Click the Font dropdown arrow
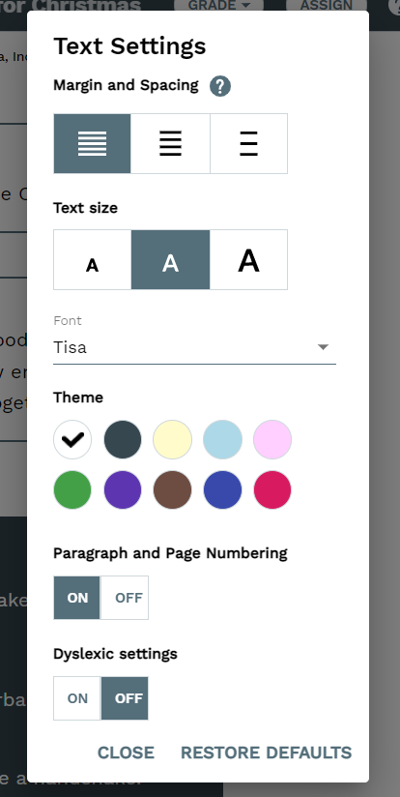This screenshot has width=400, height=797. click(x=323, y=347)
